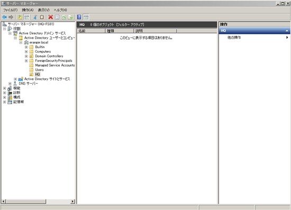Image resolution: width=291 pixels, height=210 pixels.
Task: Sort by the 名前 column header
Action: point(91,31)
